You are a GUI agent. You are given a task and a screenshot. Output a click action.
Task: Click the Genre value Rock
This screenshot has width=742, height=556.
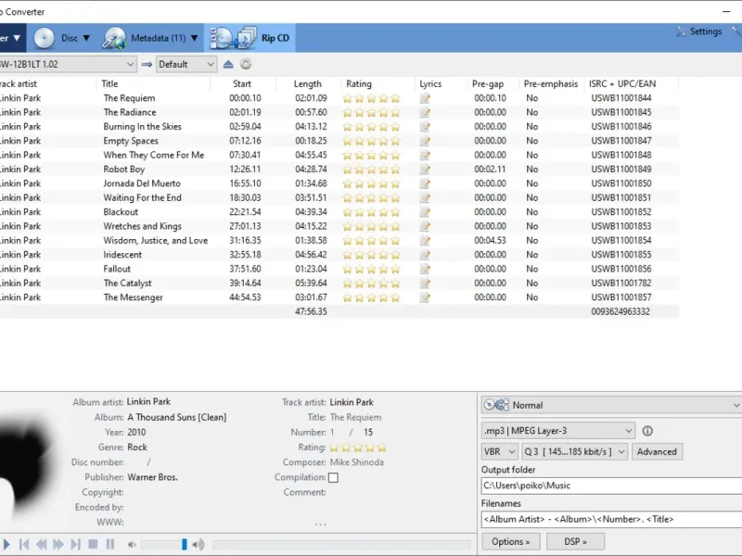[137, 448]
